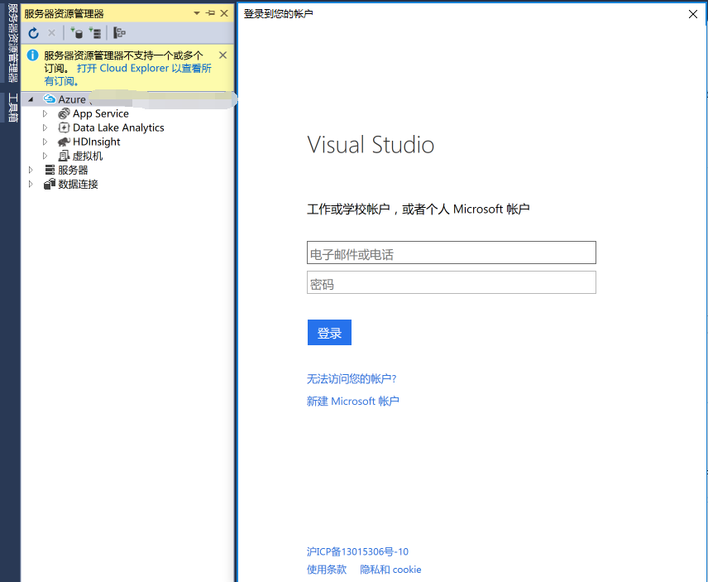
Task: Click the blue 登录 sign-in button
Action: click(x=329, y=333)
